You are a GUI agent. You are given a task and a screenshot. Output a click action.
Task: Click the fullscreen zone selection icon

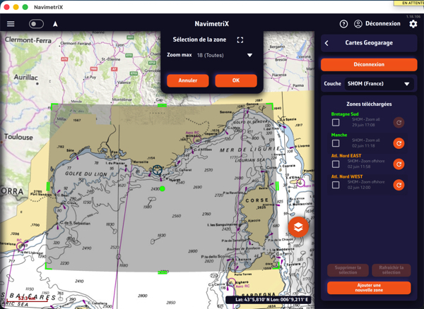click(240, 40)
